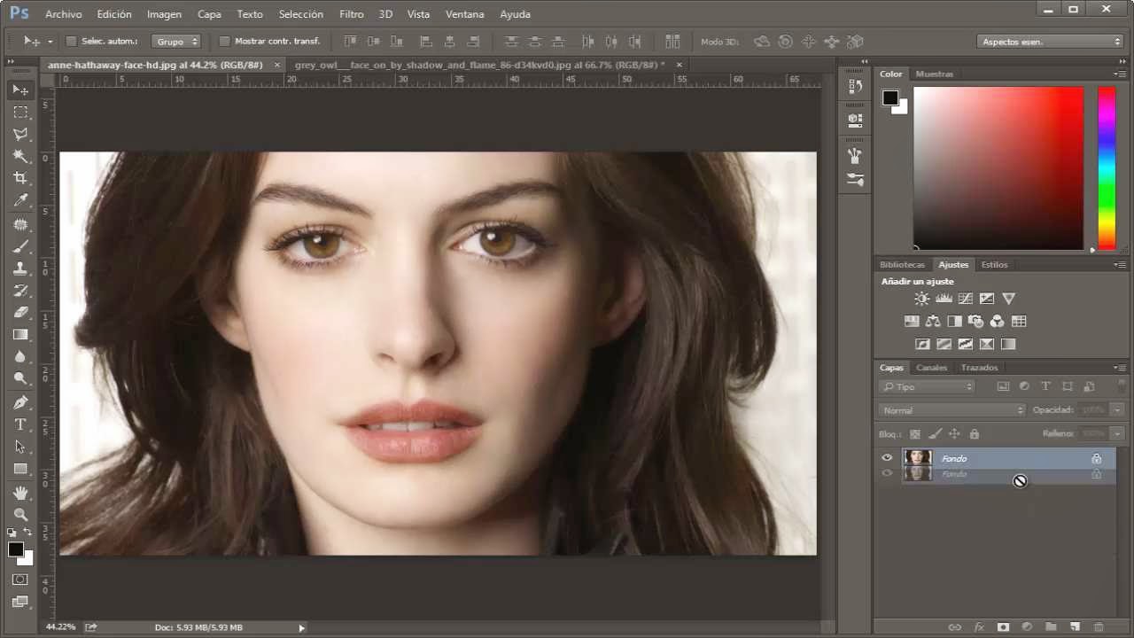Image resolution: width=1134 pixels, height=638 pixels.
Task: Create a new layer with bottom button
Action: [x=1076, y=626]
